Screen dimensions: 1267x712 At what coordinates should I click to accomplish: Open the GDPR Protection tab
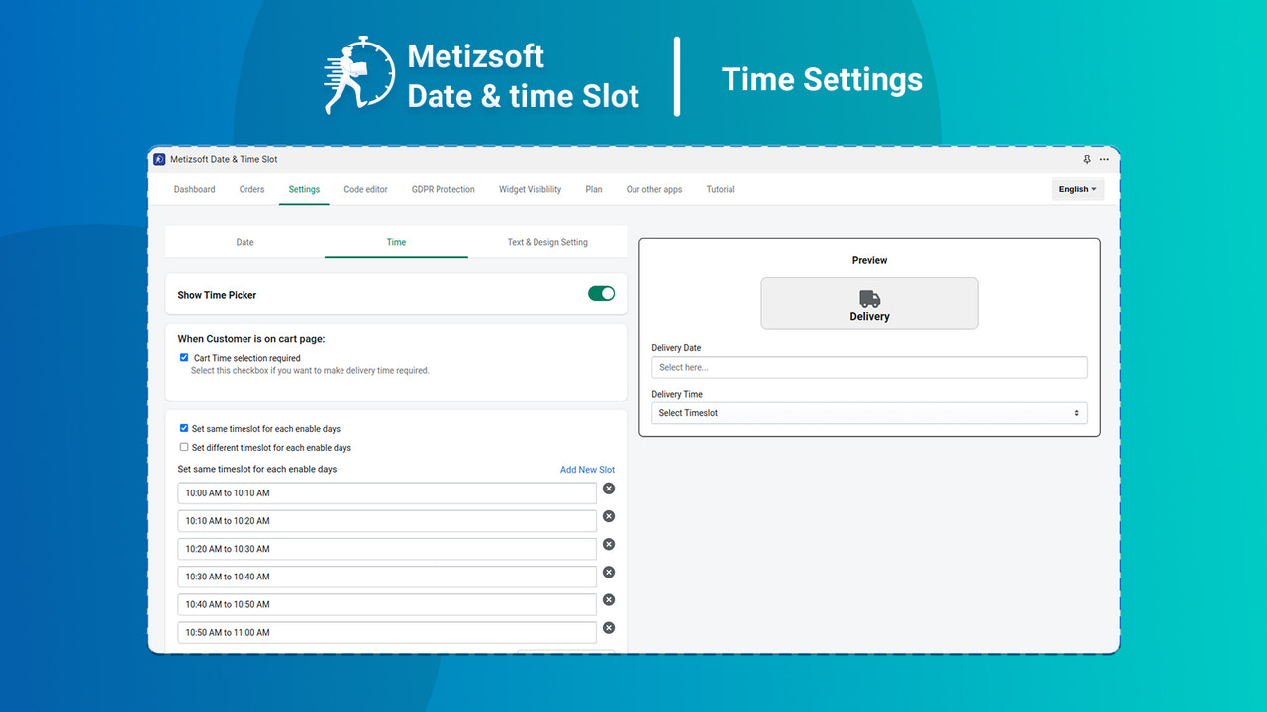click(443, 189)
